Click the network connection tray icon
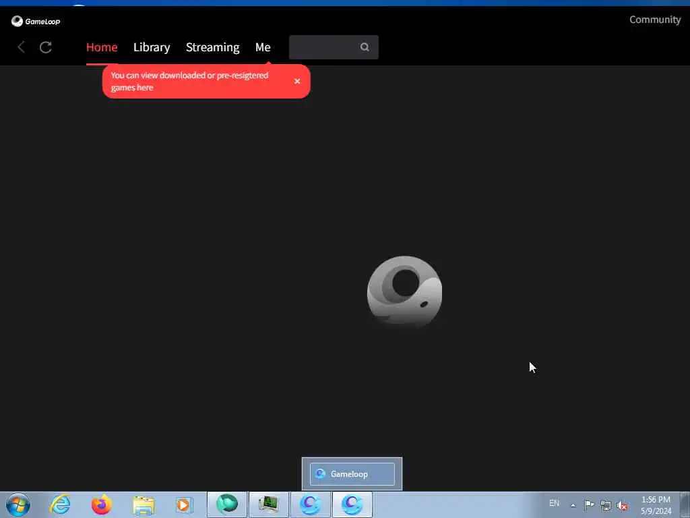Screen dimensions: 690x518 pyautogui.click(x=606, y=505)
